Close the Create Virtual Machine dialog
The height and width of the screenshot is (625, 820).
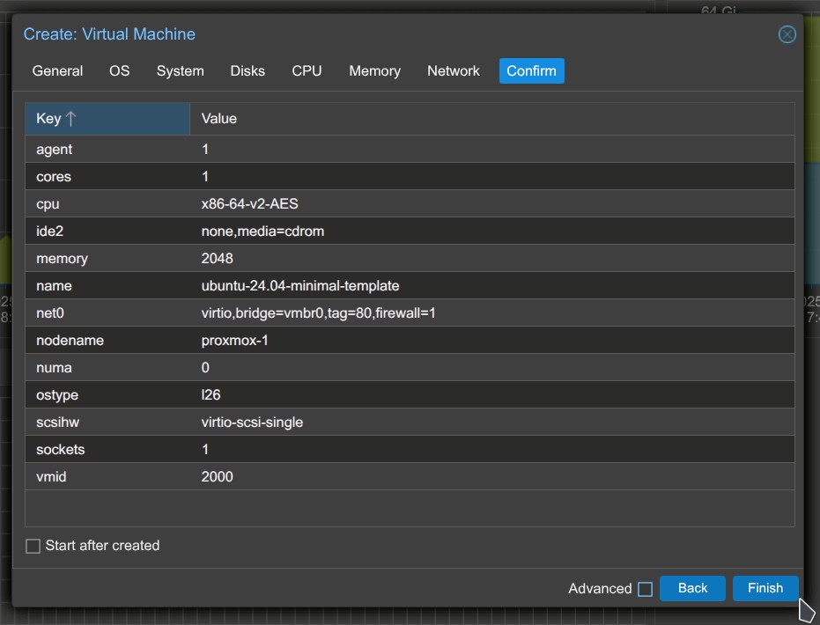click(x=787, y=34)
